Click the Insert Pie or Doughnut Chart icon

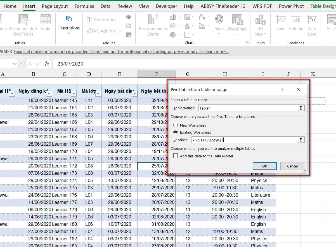coord(173,35)
